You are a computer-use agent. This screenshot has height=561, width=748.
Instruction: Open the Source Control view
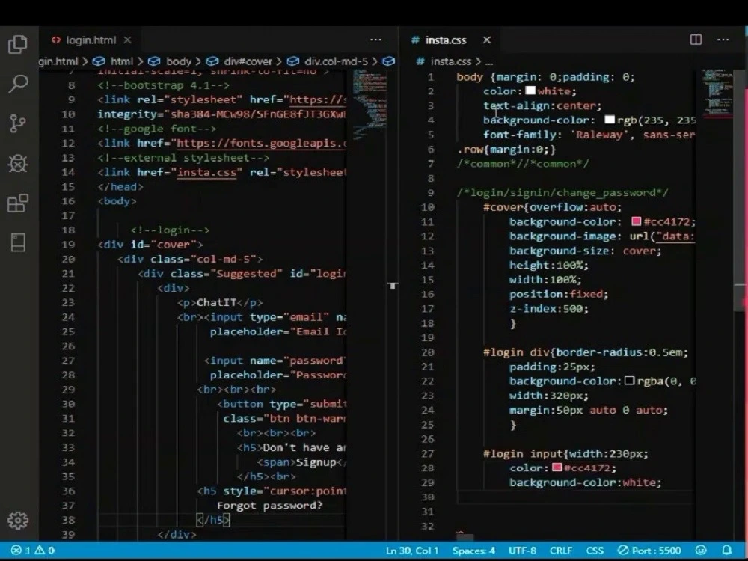(18, 123)
